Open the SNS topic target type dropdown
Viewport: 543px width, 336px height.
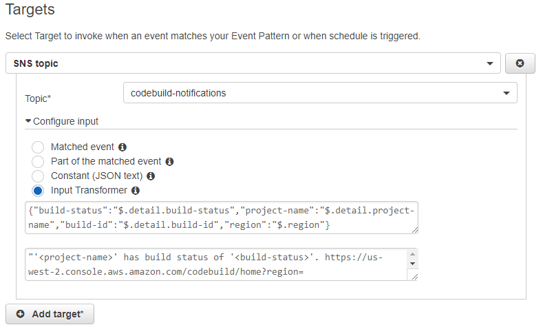(x=252, y=63)
